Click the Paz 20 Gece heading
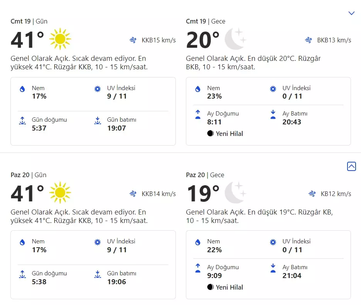The image size is (361, 305). [x=205, y=175]
